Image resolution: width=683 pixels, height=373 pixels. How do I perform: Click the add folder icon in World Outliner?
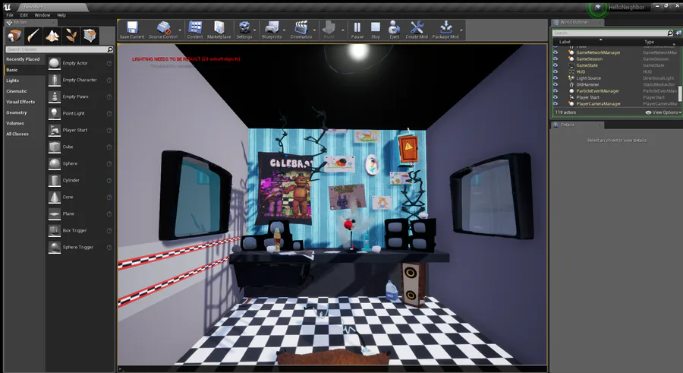[678, 33]
